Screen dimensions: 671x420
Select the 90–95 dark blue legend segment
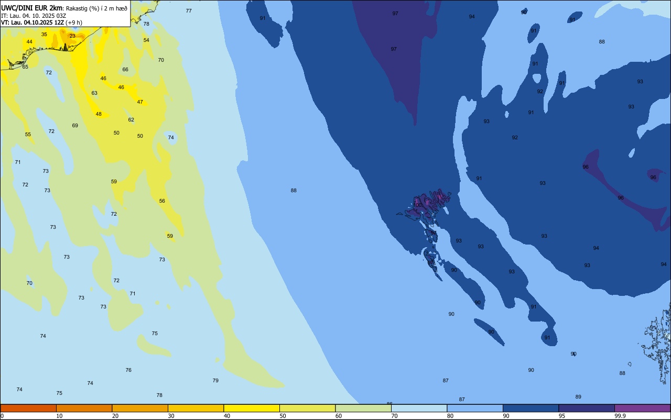pyautogui.click(x=531, y=408)
